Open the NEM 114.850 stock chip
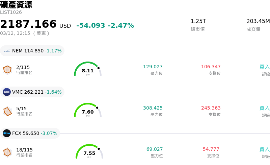The image size is (270, 165). tap(32, 51)
